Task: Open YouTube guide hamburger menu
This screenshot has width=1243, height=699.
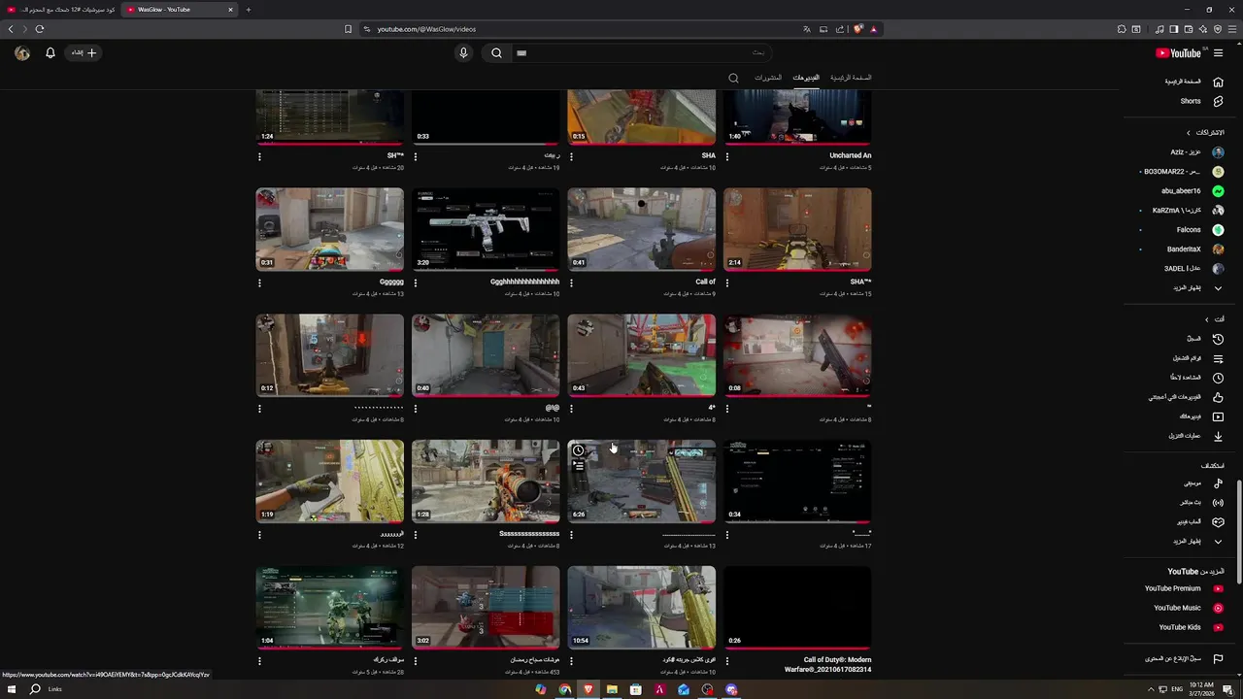Action: pos(1218,53)
